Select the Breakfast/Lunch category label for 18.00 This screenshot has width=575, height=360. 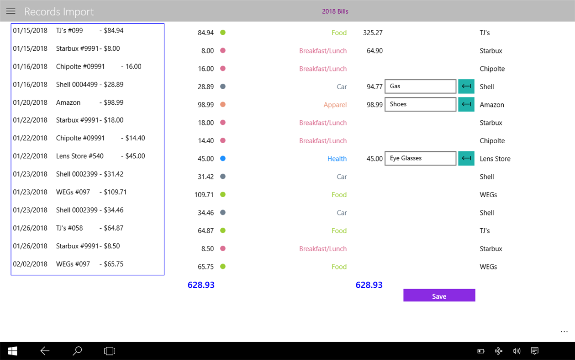pos(323,123)
